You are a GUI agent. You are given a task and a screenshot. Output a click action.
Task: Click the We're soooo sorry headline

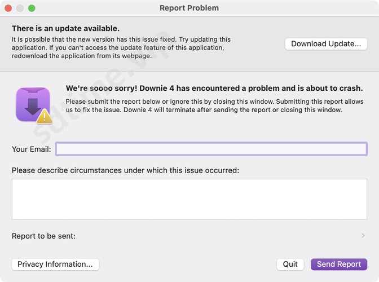tap(214, 88)
